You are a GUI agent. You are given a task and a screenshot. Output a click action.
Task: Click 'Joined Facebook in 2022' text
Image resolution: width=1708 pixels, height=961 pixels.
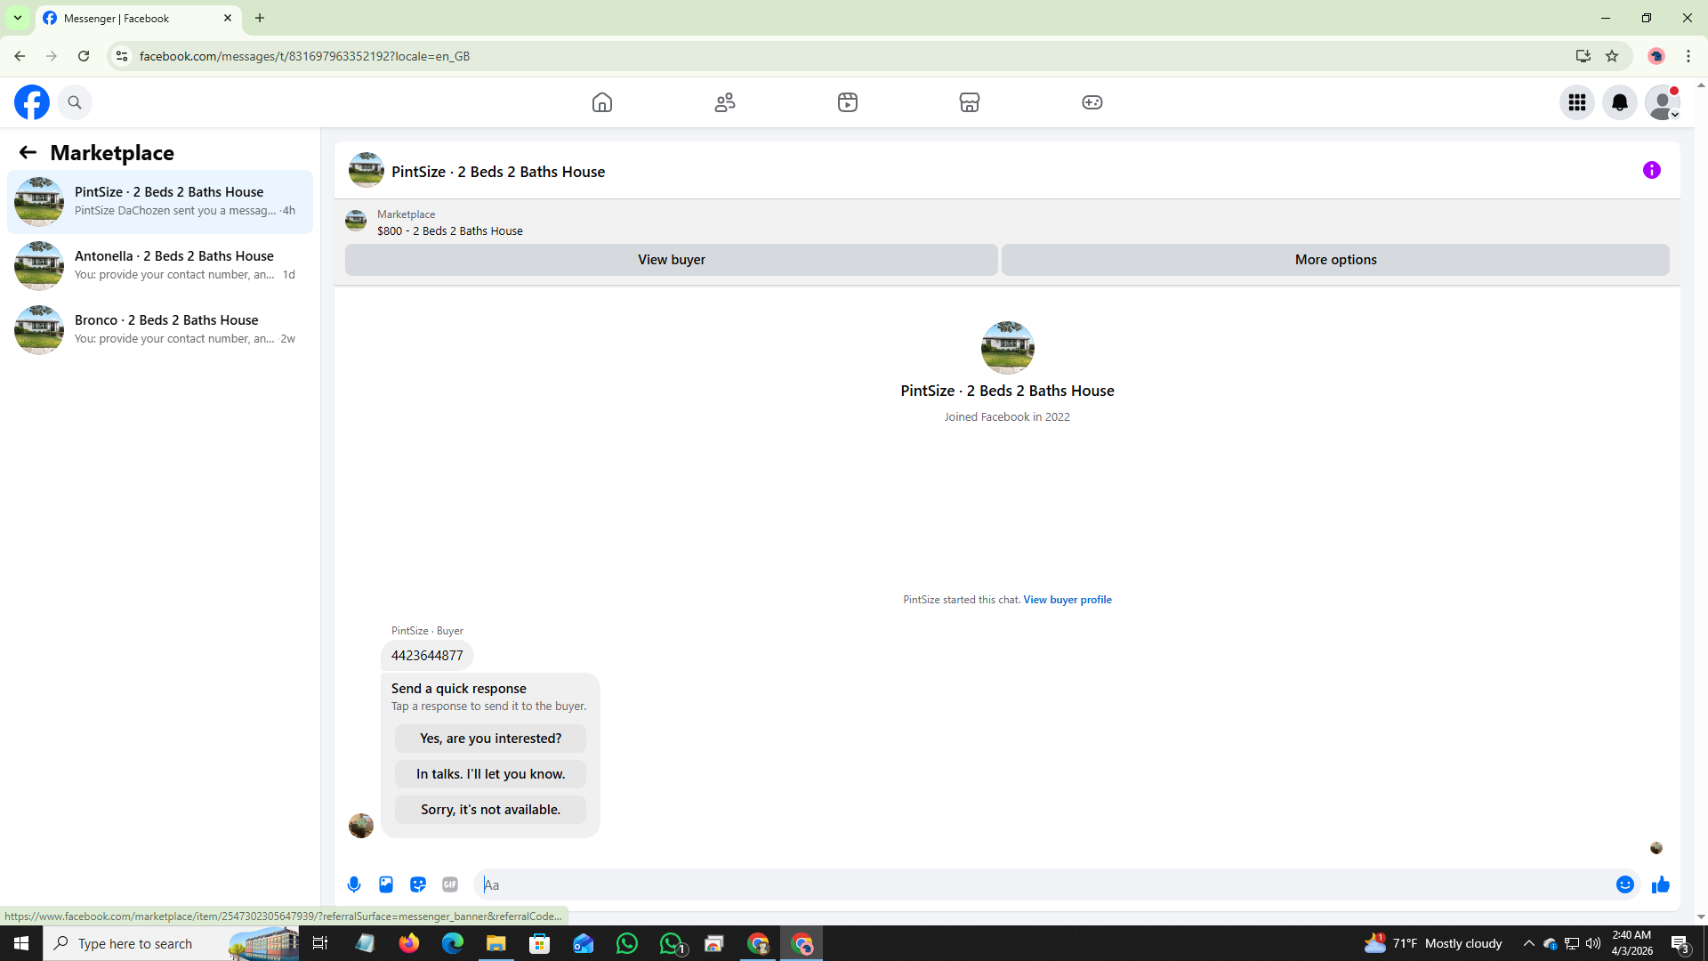(x=1007, y=417)
